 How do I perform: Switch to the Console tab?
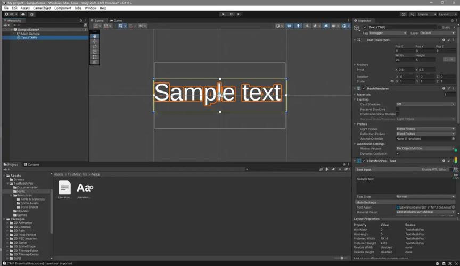33,164
